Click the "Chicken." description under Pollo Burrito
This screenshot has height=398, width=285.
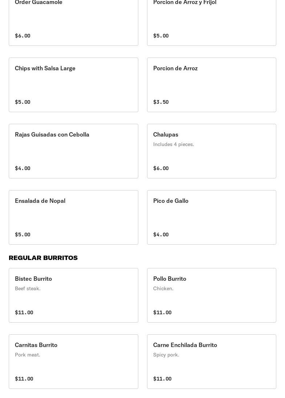(163, 288)
